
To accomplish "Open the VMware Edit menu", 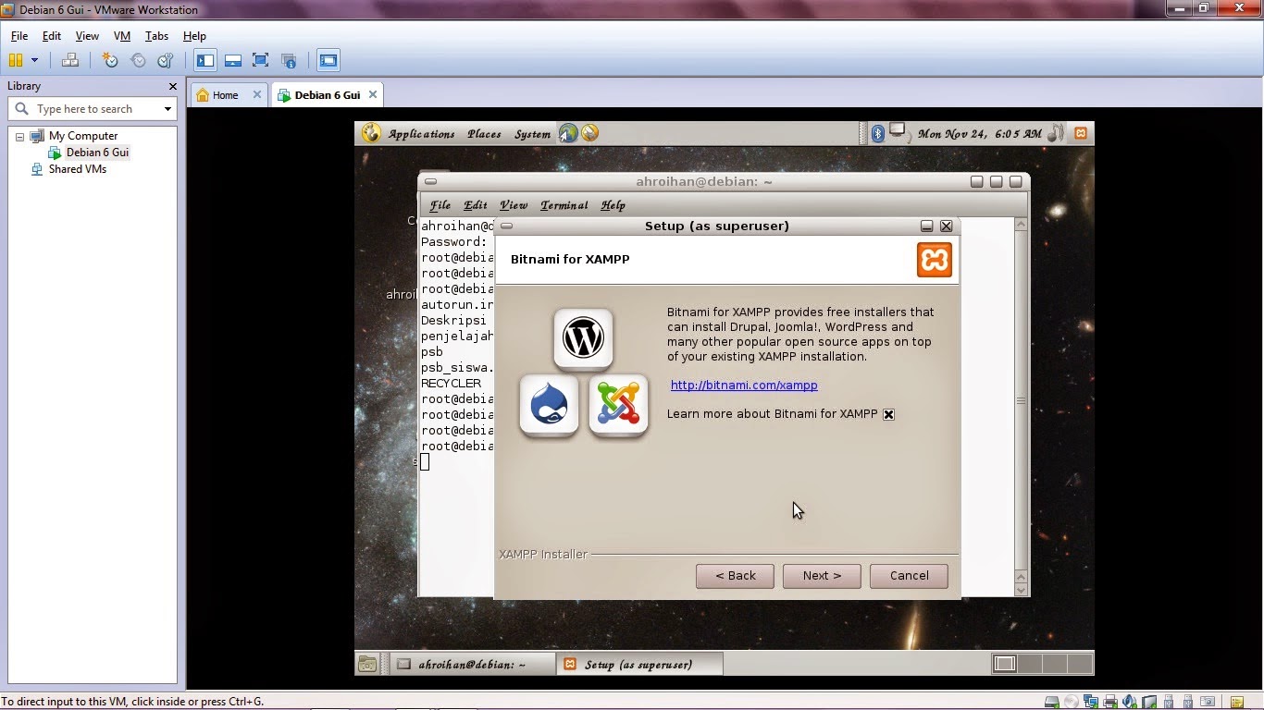I will tap(52, 36).
